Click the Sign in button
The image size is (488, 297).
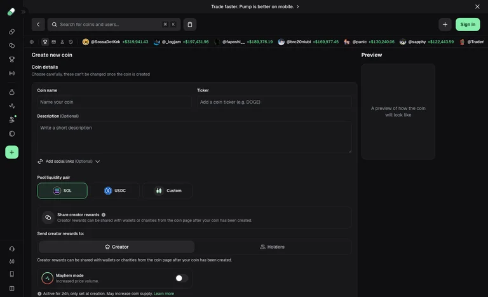(x=468, y=24)
